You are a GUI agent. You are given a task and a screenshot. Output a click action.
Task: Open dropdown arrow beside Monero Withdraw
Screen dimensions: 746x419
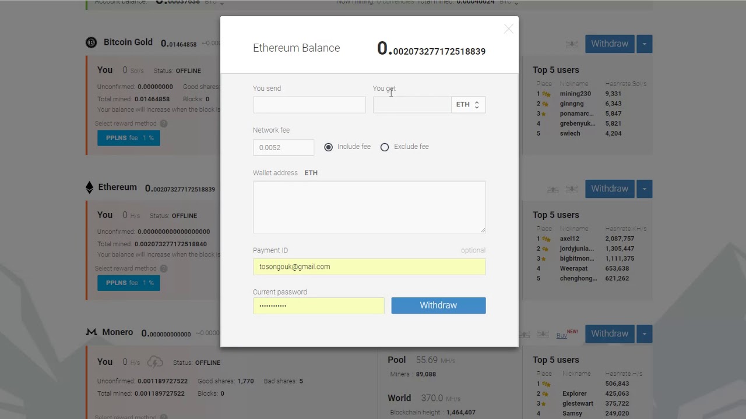click(x=645, y=333)
